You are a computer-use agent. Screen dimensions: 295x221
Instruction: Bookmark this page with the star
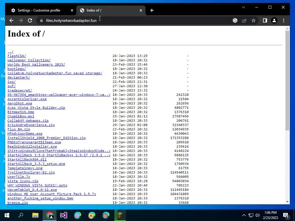tap(254, 20)
